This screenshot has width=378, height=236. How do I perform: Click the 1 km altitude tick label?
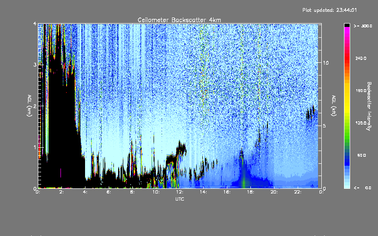tap(35, 147)
